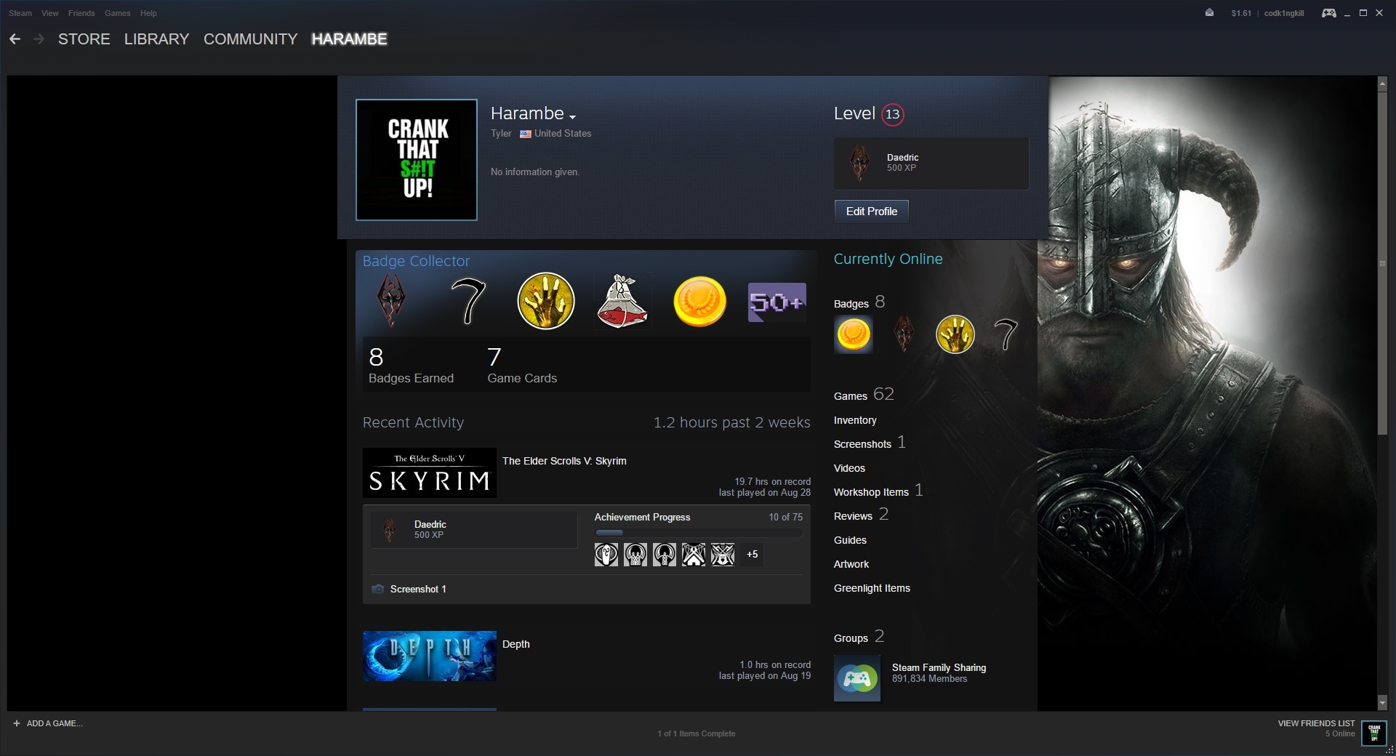Open the Friends menu
The width and height of the screenshot is (1396, 756).
click(x=81, y=13)
